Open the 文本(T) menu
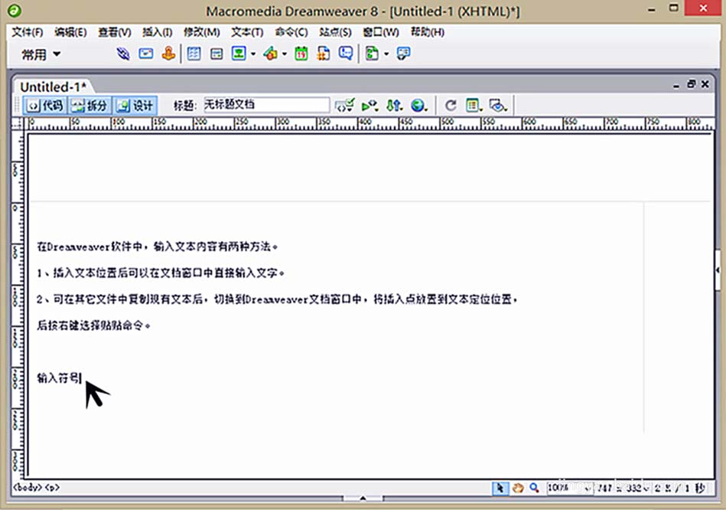 coord(247,32)
